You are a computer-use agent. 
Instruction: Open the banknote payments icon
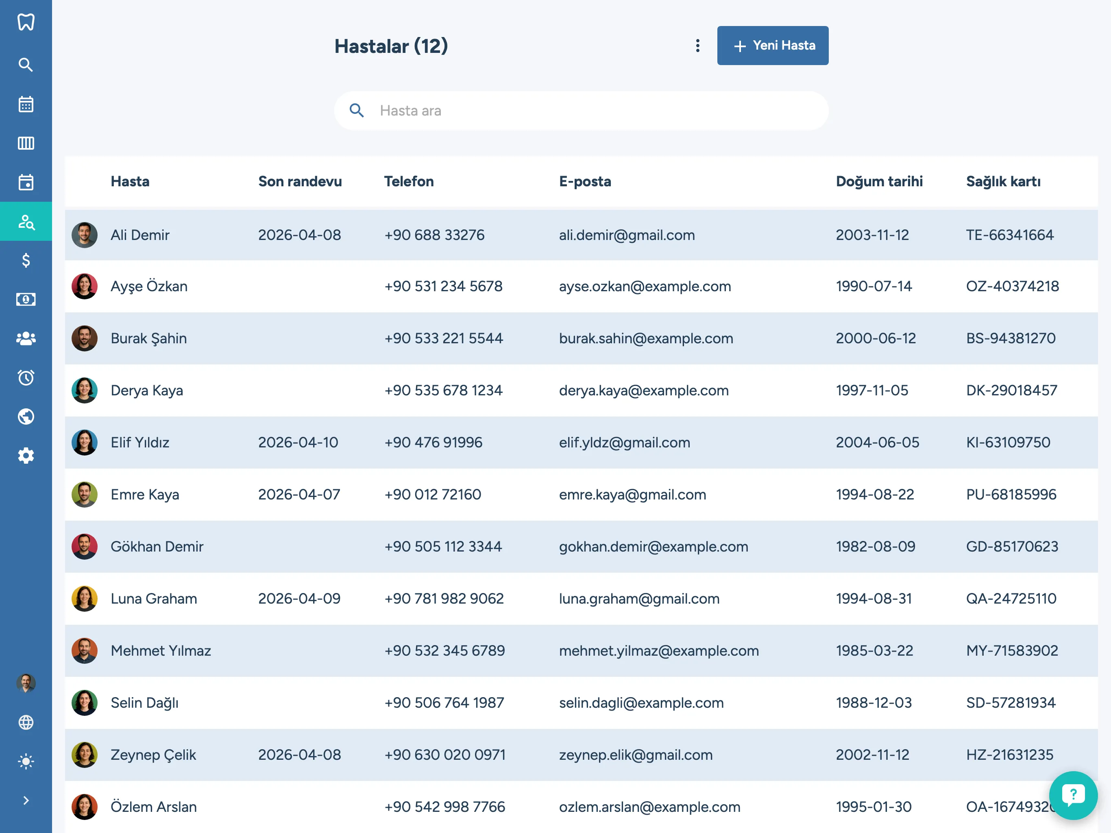pos(26,299)
